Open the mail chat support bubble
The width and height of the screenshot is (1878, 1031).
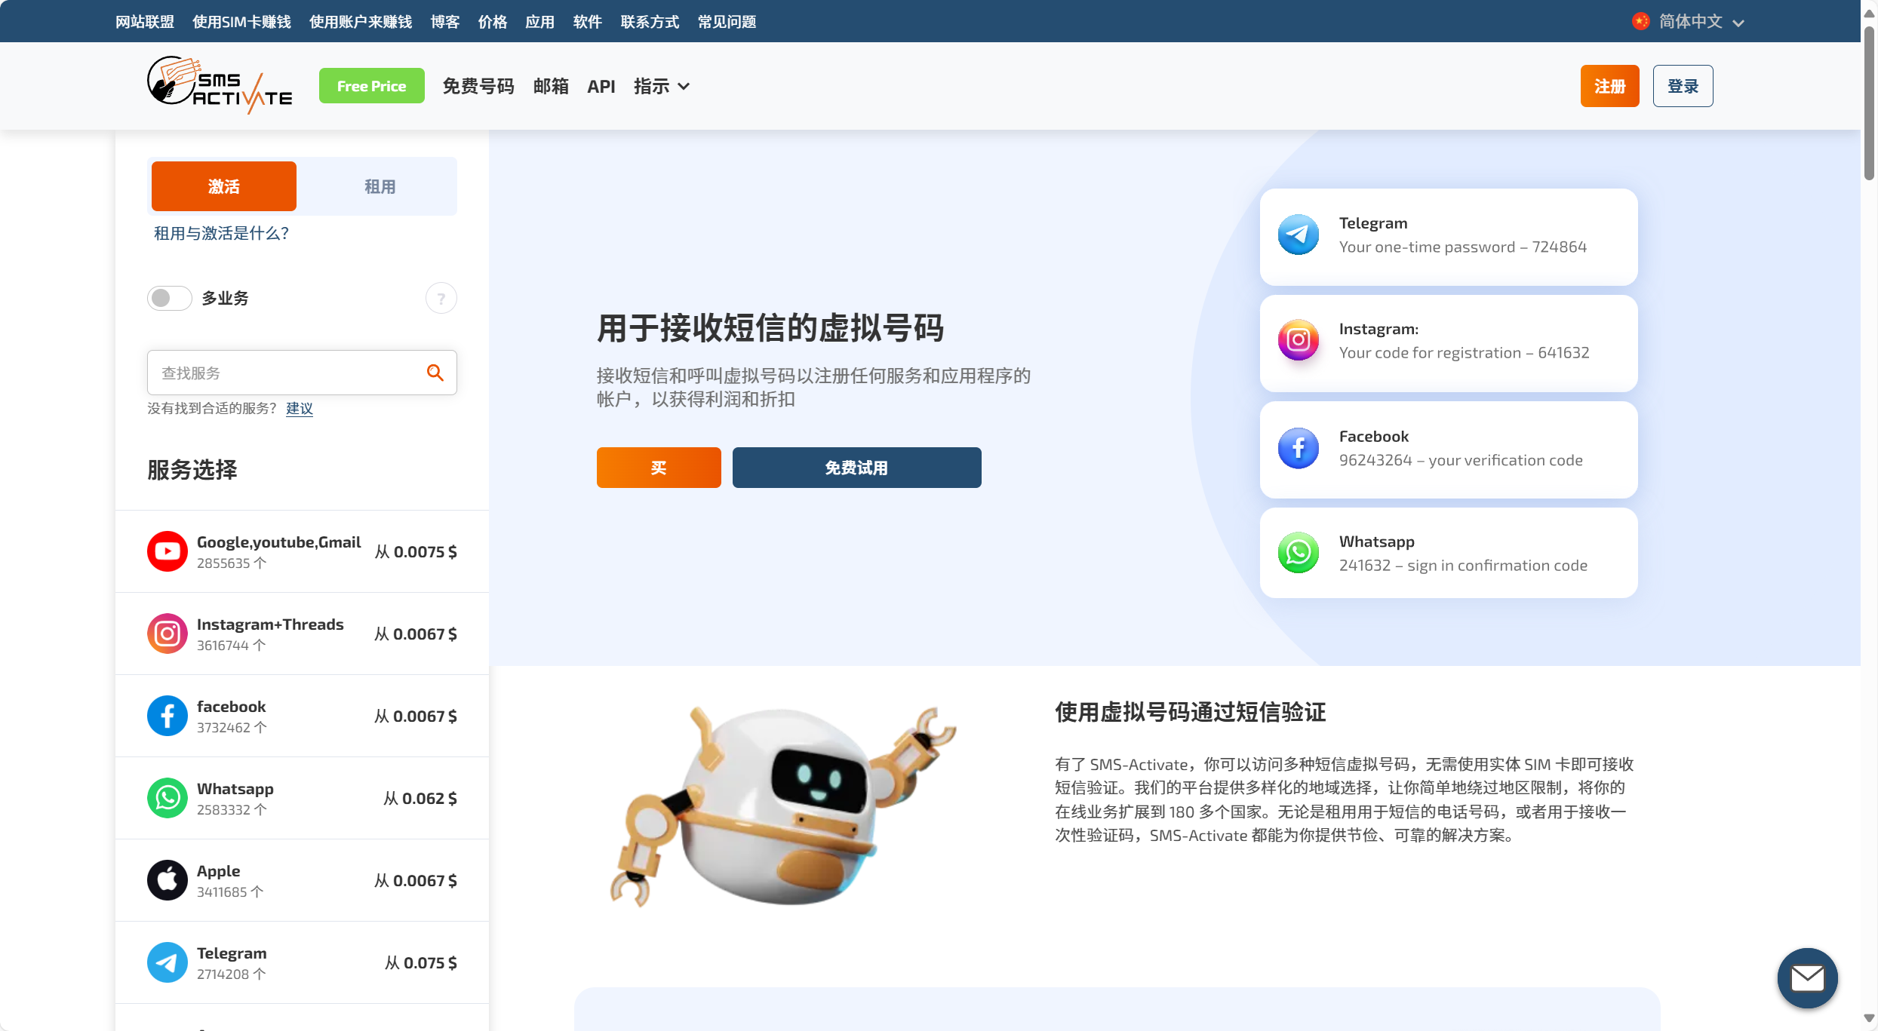click(1807, 978)
